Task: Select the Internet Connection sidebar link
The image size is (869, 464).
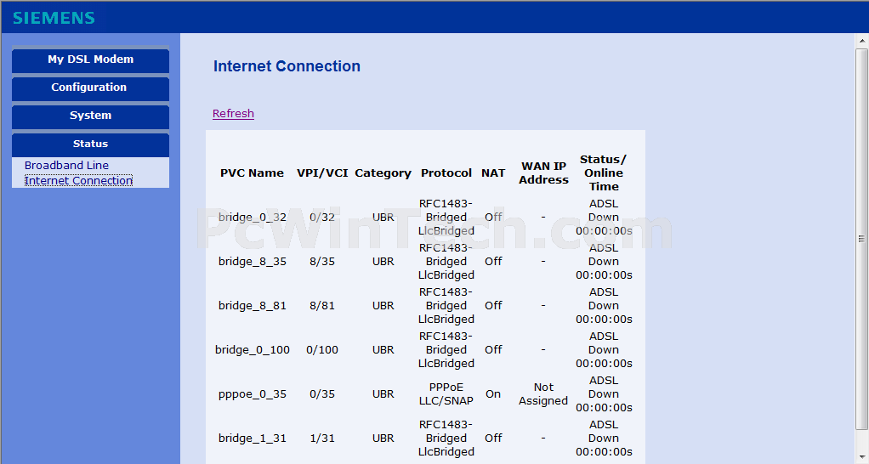Action: point(78,180)
